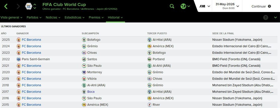Open the Premios menu
Viewport: 280px width, 108px height.
(96, 17)
